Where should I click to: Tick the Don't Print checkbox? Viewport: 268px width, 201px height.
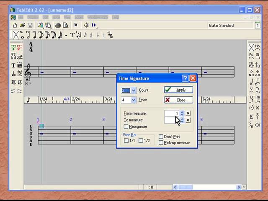[161, 137]
